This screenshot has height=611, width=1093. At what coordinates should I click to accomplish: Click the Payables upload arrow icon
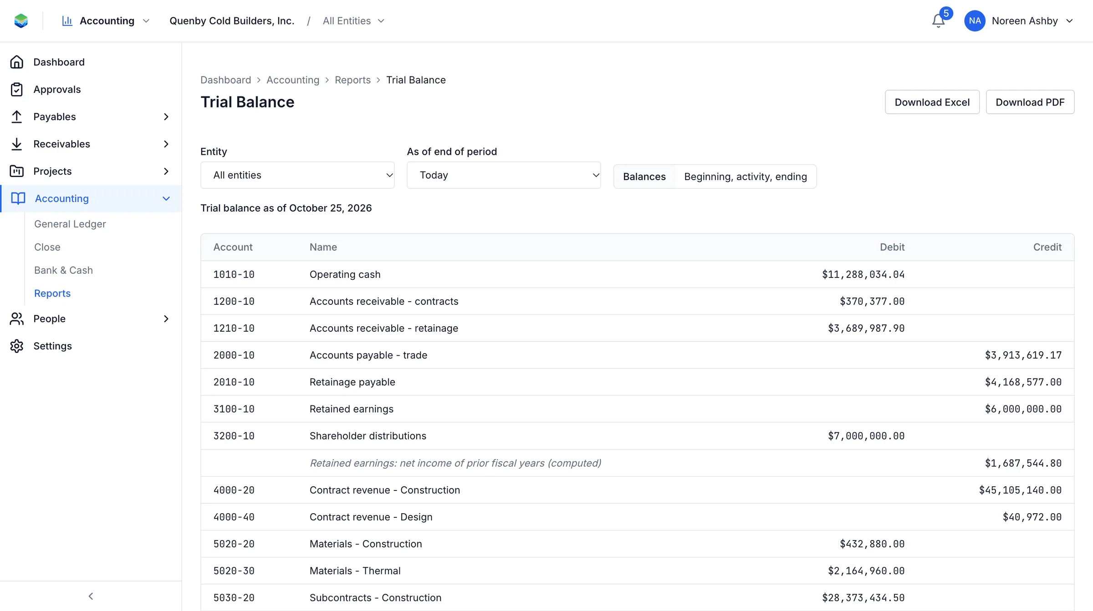[x=17, y=116]
